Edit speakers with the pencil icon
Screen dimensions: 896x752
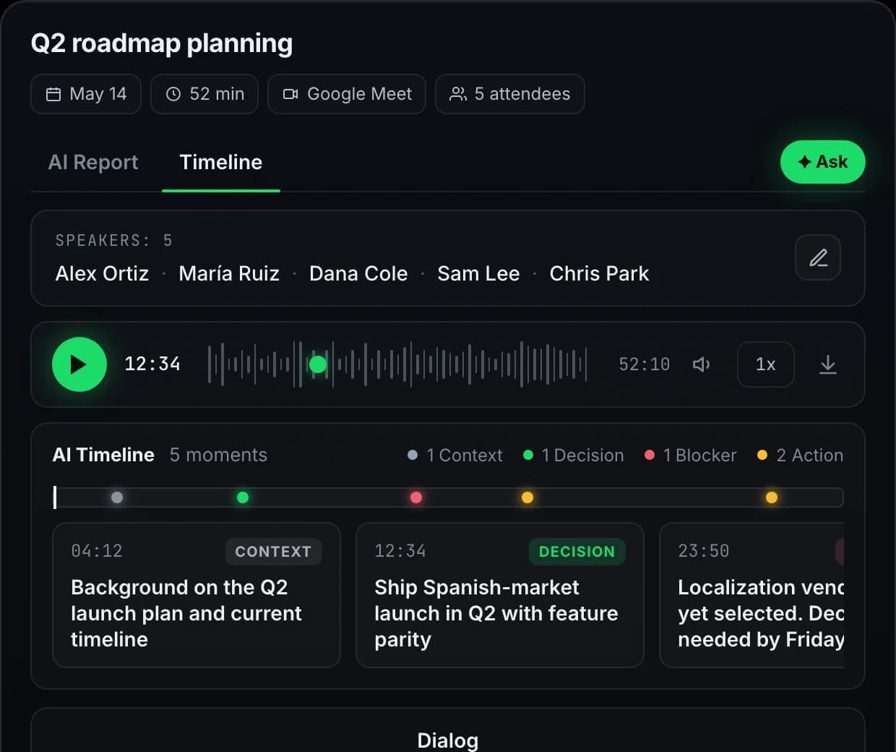[818, 257]
